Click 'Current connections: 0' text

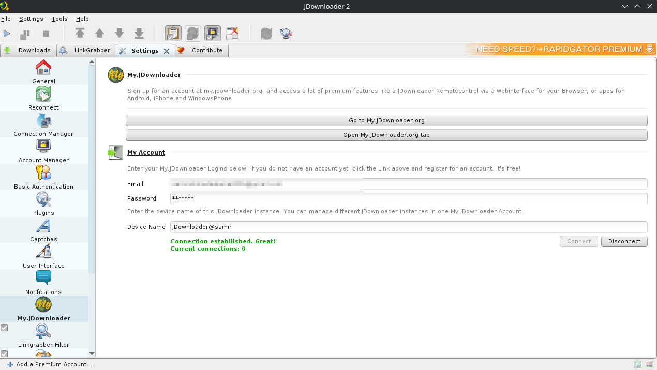click(208, 249)
